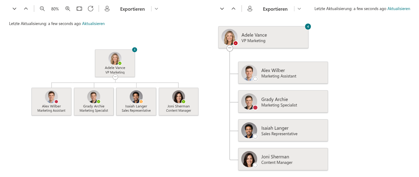
Task: Click the orange presence badge on Isaiah Langer
Action: pos(141,102)
